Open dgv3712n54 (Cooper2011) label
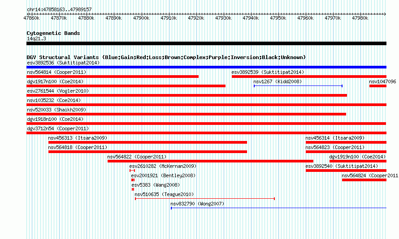399x239 pixels. (58, 129)
